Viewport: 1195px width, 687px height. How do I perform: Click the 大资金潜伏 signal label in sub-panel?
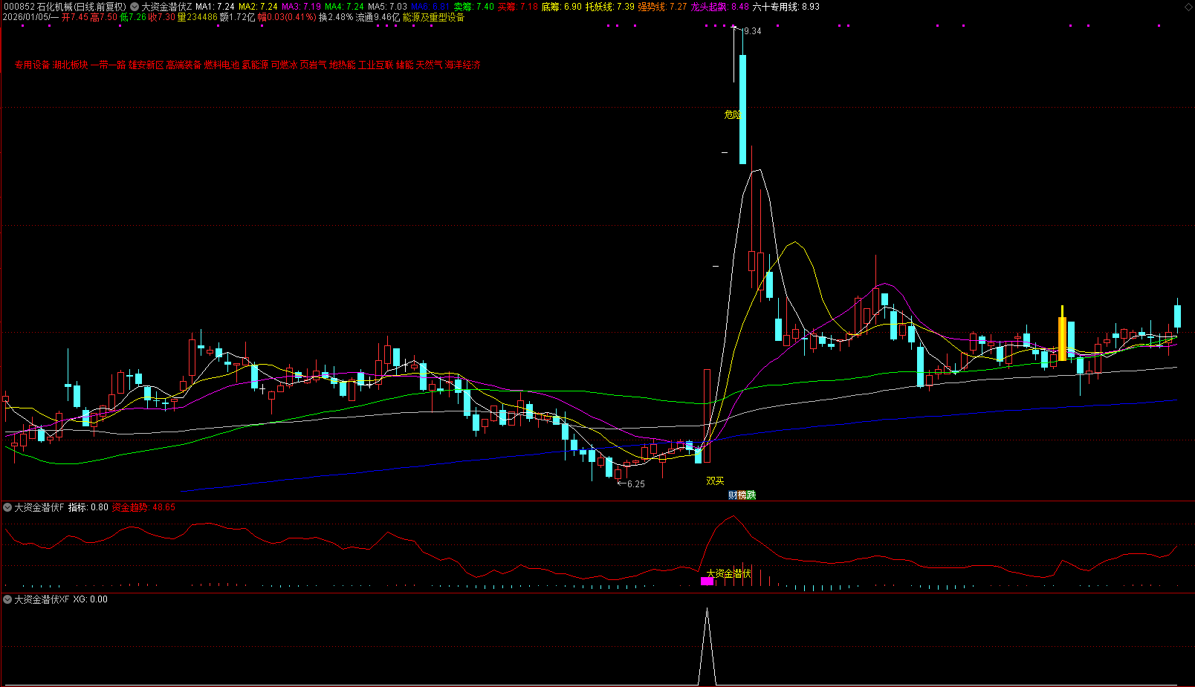(729, 573)
